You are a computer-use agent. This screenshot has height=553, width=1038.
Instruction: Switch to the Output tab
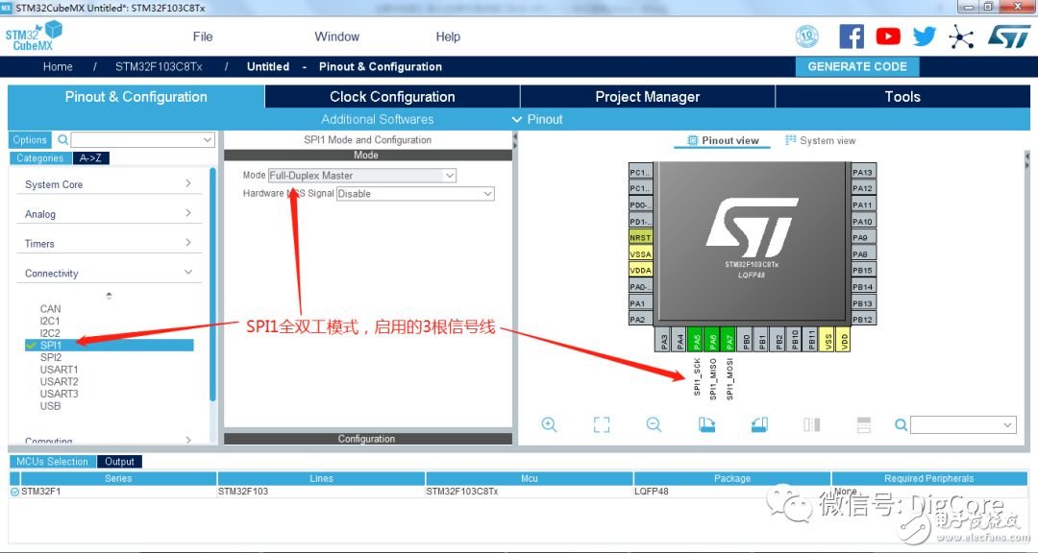(x=119, y=462)
